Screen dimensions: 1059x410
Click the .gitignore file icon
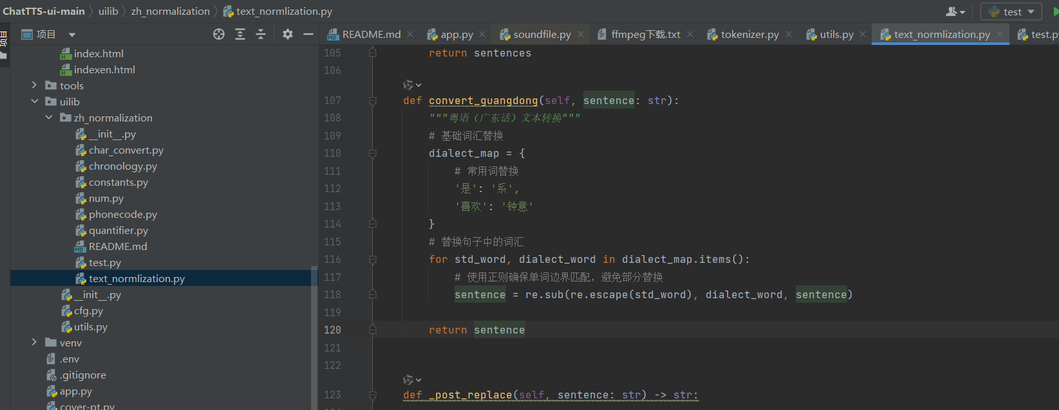(52, 375)
